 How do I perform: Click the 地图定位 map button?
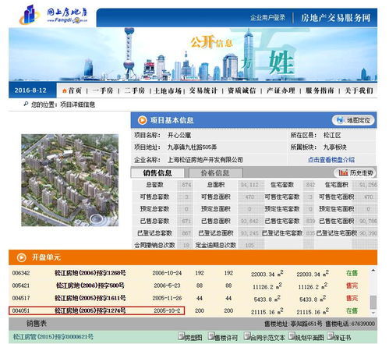click(353, 120)
